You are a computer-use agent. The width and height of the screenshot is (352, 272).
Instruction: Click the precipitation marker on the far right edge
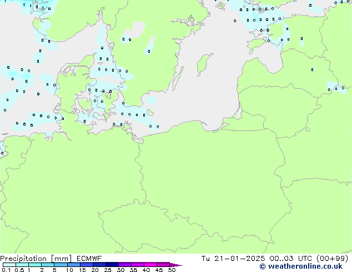(343, 88)
